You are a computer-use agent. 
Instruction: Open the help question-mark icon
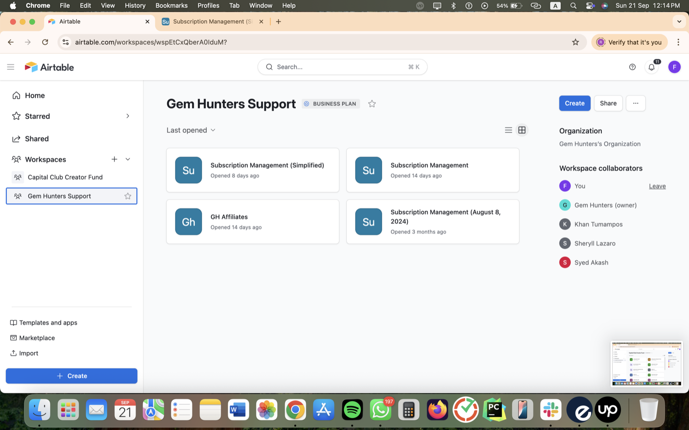pos(633,67)
